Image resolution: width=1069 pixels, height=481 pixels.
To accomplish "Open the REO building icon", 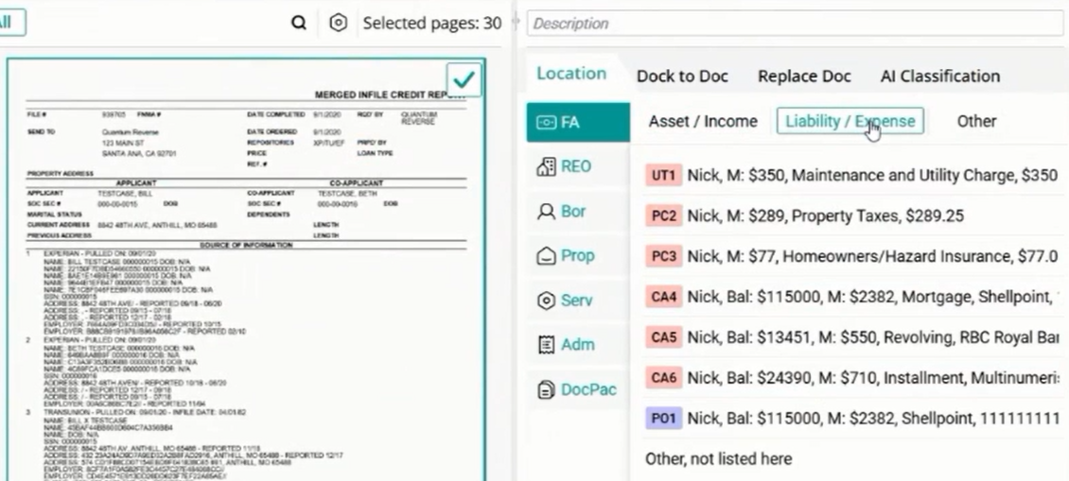I will point(546,167).
